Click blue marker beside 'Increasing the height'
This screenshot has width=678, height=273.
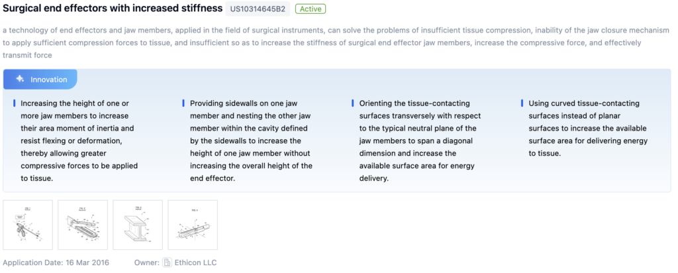(x=14, y=104)
